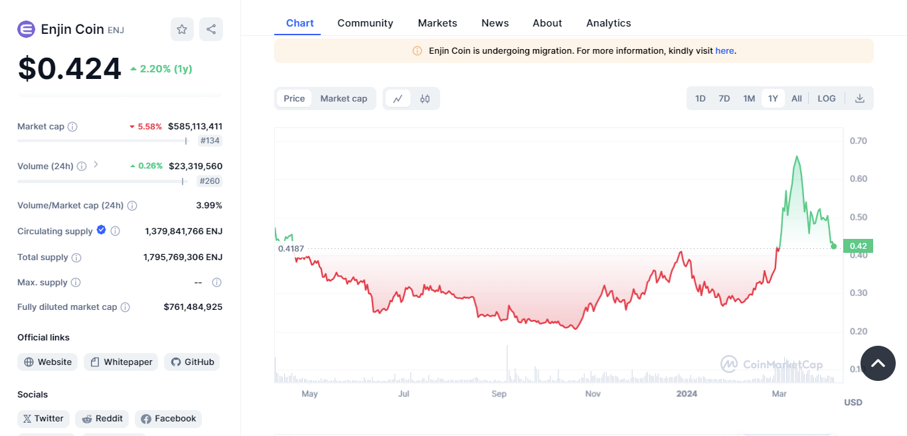Screen dimensions: 907x436
Task: Switch to candlestick chart view
Action: click(x=425, y=99)
